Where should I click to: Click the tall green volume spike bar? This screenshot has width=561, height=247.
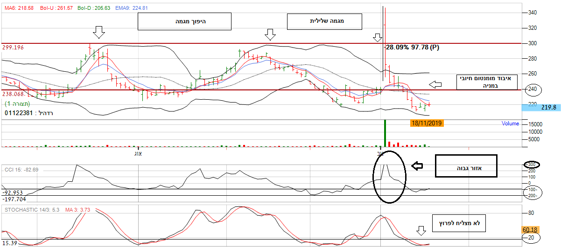coord(385,133)
